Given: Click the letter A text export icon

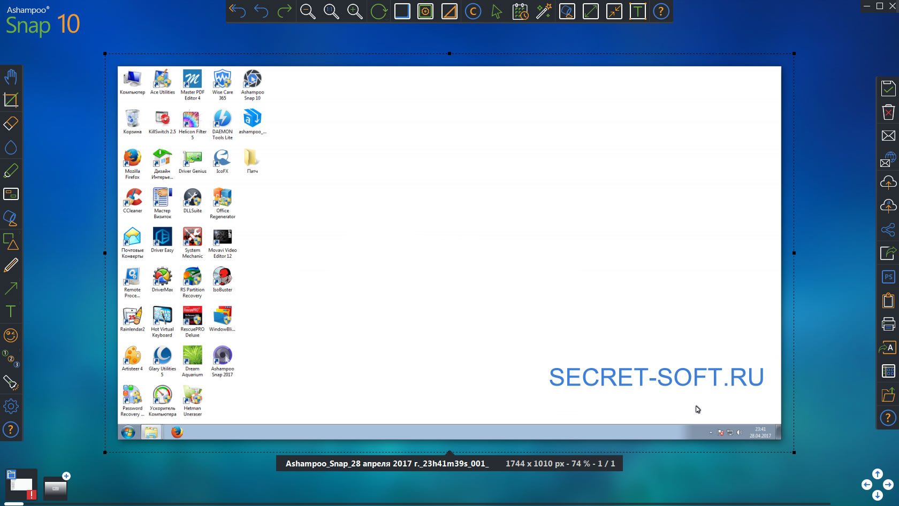Looking at the screenshot, I should pos(888,348).
